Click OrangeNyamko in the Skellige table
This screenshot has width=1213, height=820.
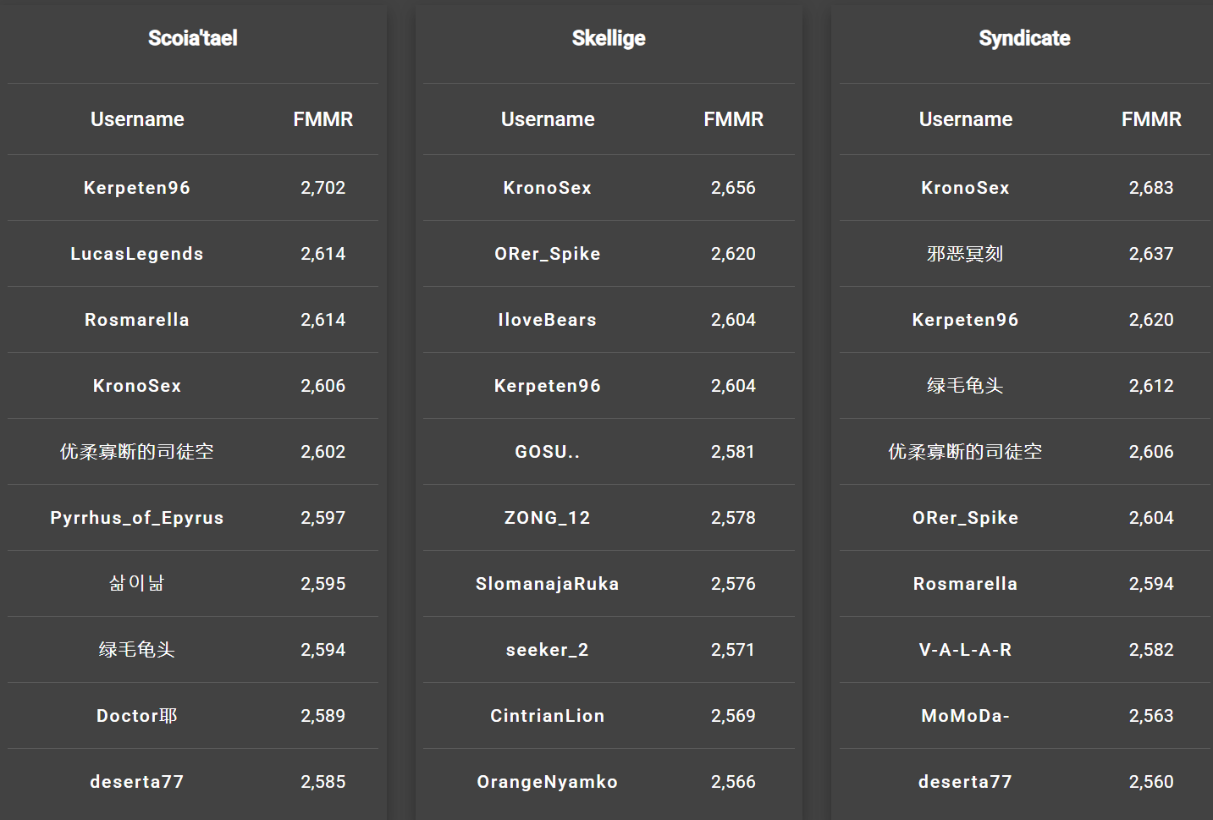point(548,782)
